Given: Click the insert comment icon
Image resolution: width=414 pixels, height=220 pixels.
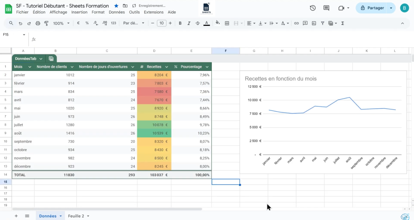Looking at the screenshot, I should pos(305,23).
